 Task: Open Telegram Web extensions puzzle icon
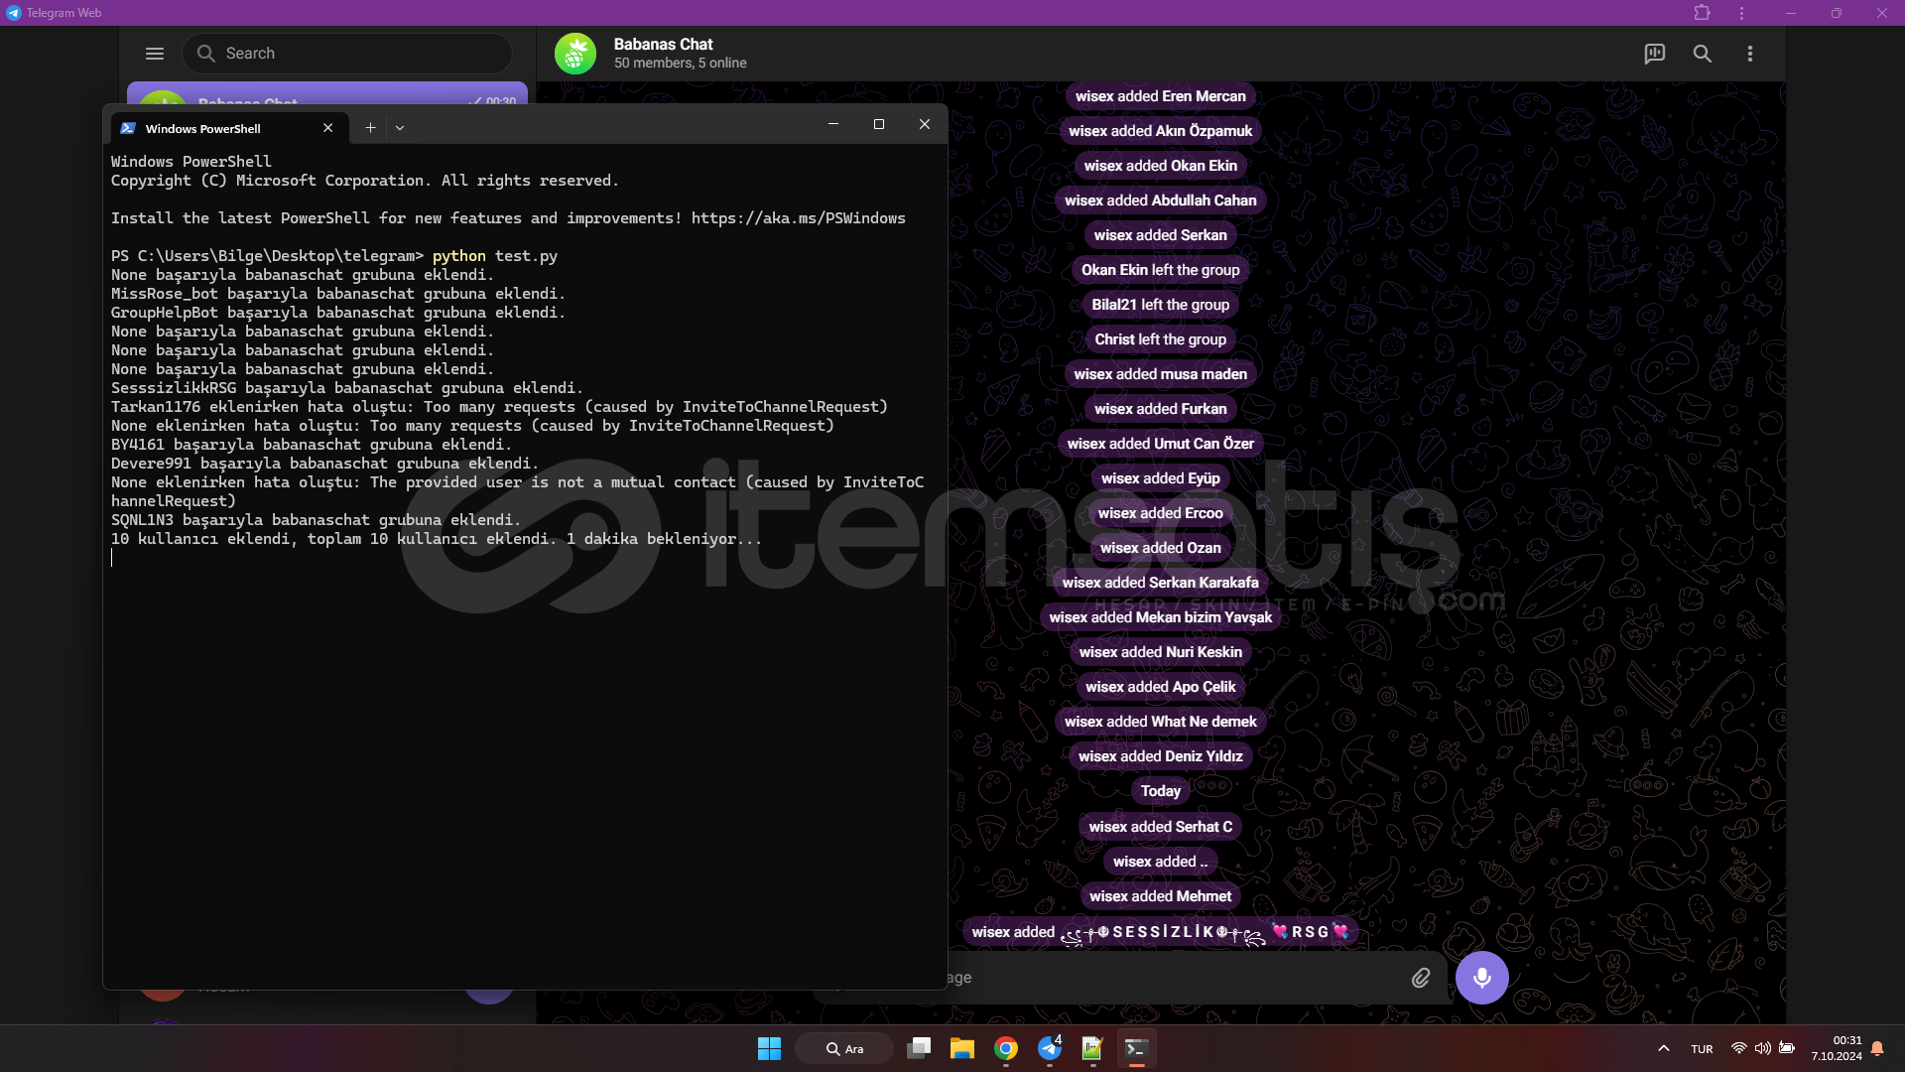[1702, 13]
